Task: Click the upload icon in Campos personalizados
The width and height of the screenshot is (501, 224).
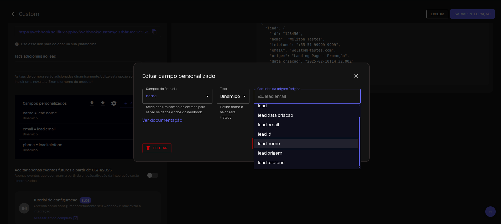Action: coord(103,103)
